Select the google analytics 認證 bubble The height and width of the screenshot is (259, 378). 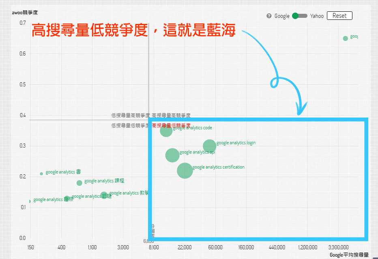coord(67,199)
